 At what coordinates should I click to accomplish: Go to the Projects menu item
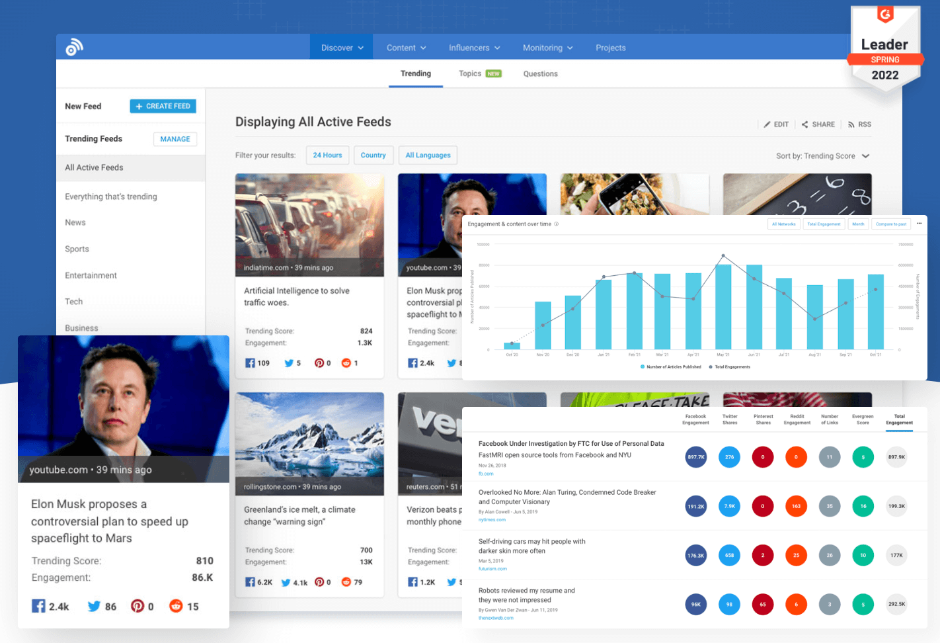coord(610,48)
